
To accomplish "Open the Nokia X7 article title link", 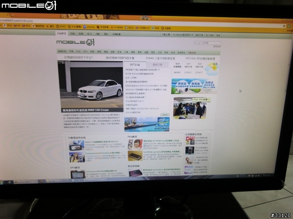I will coord(101,142).
